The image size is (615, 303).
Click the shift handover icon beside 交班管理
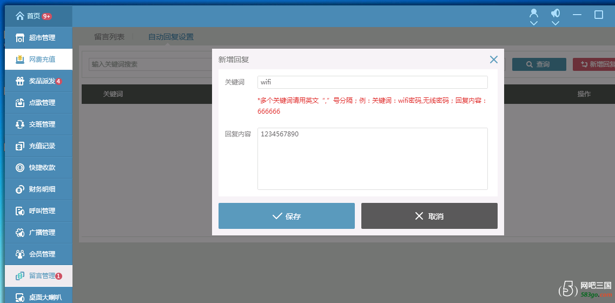(20, 124)
